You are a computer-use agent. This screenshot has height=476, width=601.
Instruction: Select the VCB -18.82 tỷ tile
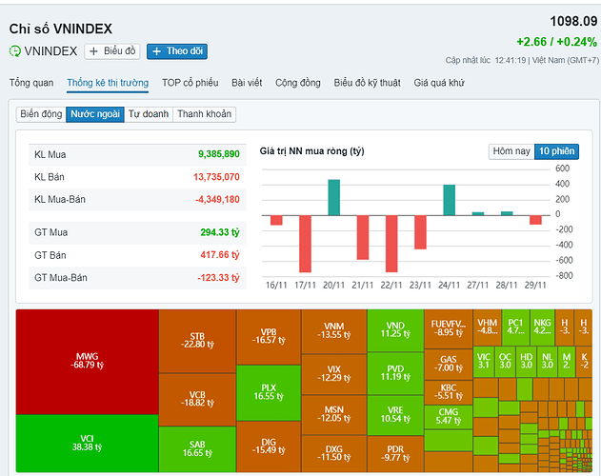point(197,400)
